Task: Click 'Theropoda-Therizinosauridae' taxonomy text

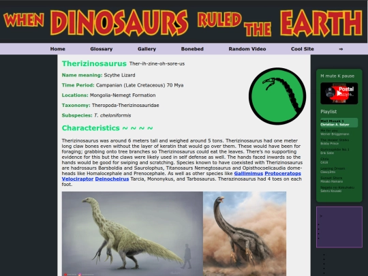Action: [125, 106]
